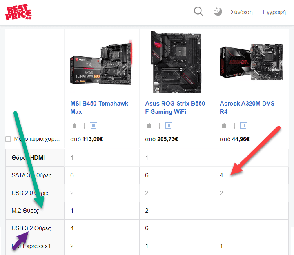Remove Asrock A320M with trash icon
Screen dimensions: 294x255
pyautogui.click(x=243, y=125)
